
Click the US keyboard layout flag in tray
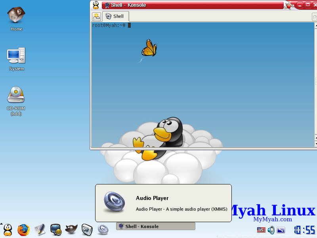click(x=261, y=230)
